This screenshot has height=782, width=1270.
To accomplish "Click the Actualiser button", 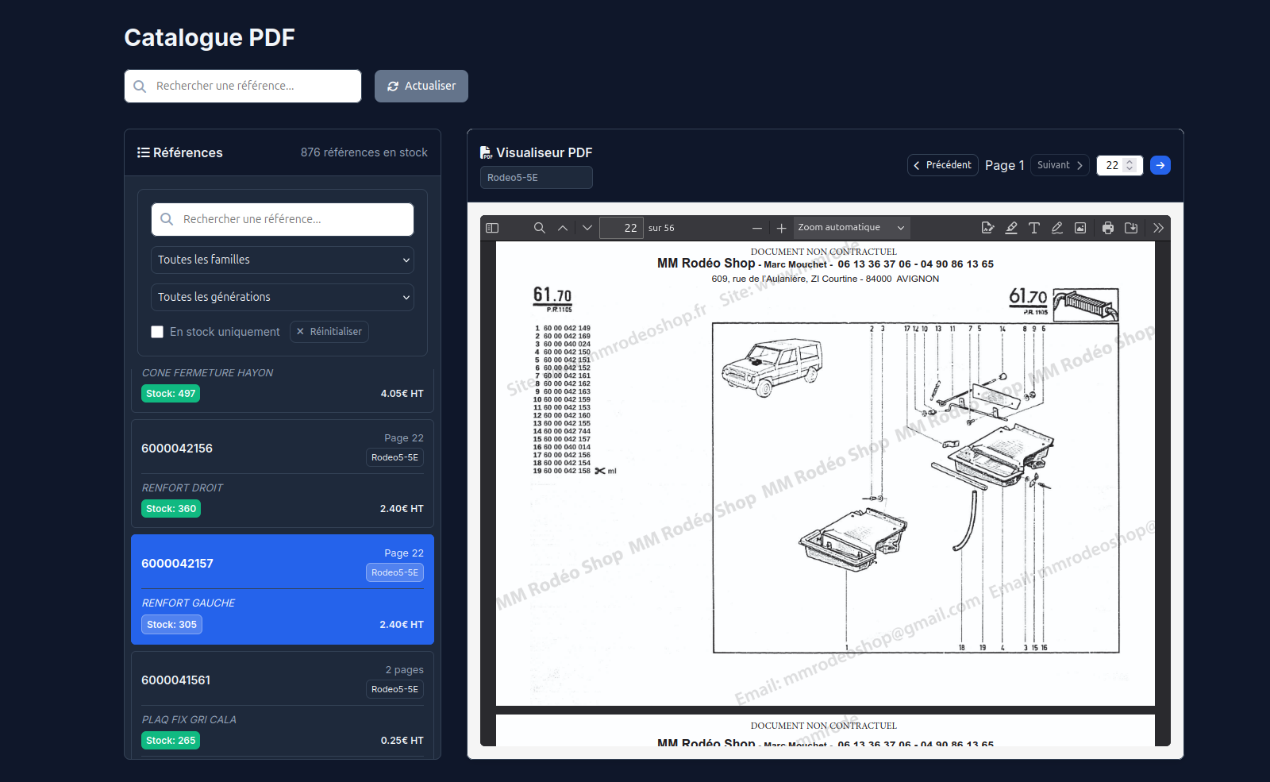I will pyautogui.click(x=421, y=86).
